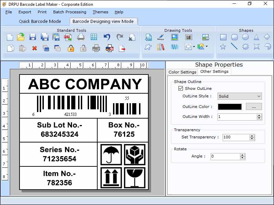Lock the selected object

(71, 48)
